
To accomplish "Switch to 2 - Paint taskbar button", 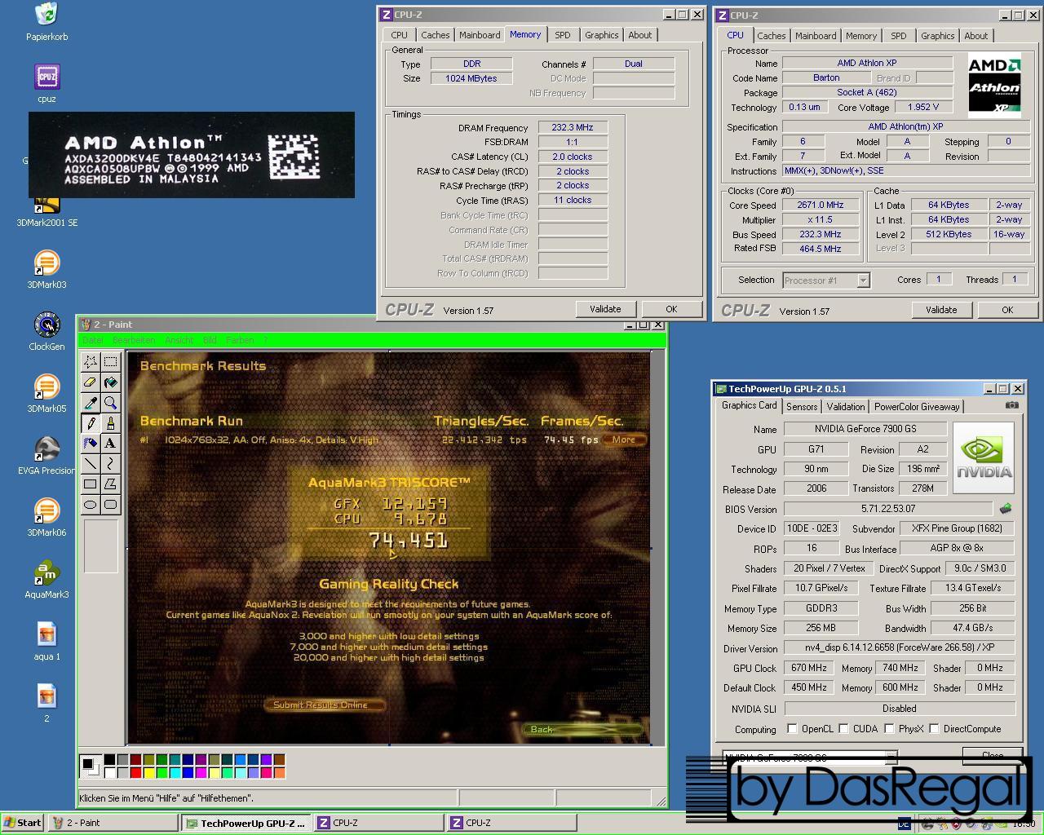I will click(113, 823).
